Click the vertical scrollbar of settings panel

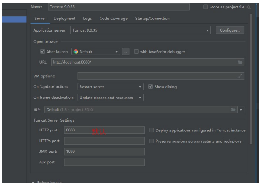tap(251, 79)
